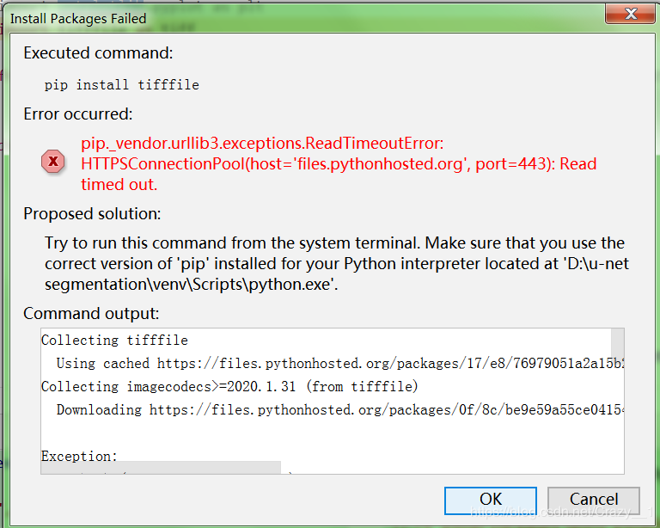Click the 'pip install tifffile' command text

click(121, 84)
